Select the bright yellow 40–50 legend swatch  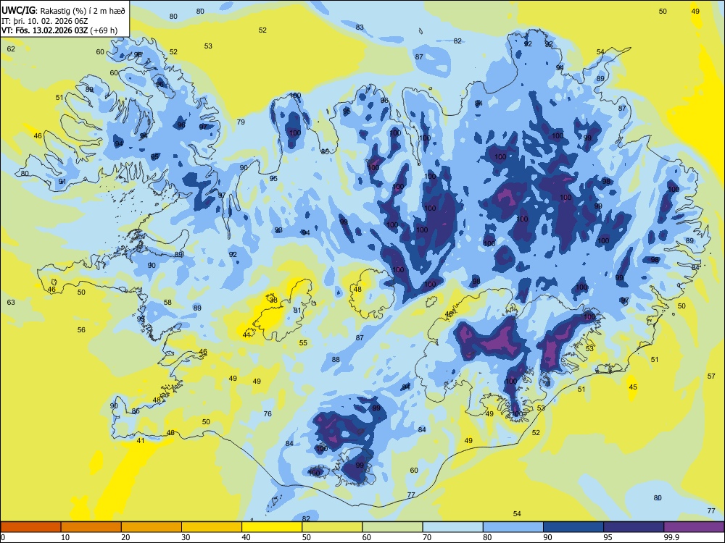(x=272, y=527)
